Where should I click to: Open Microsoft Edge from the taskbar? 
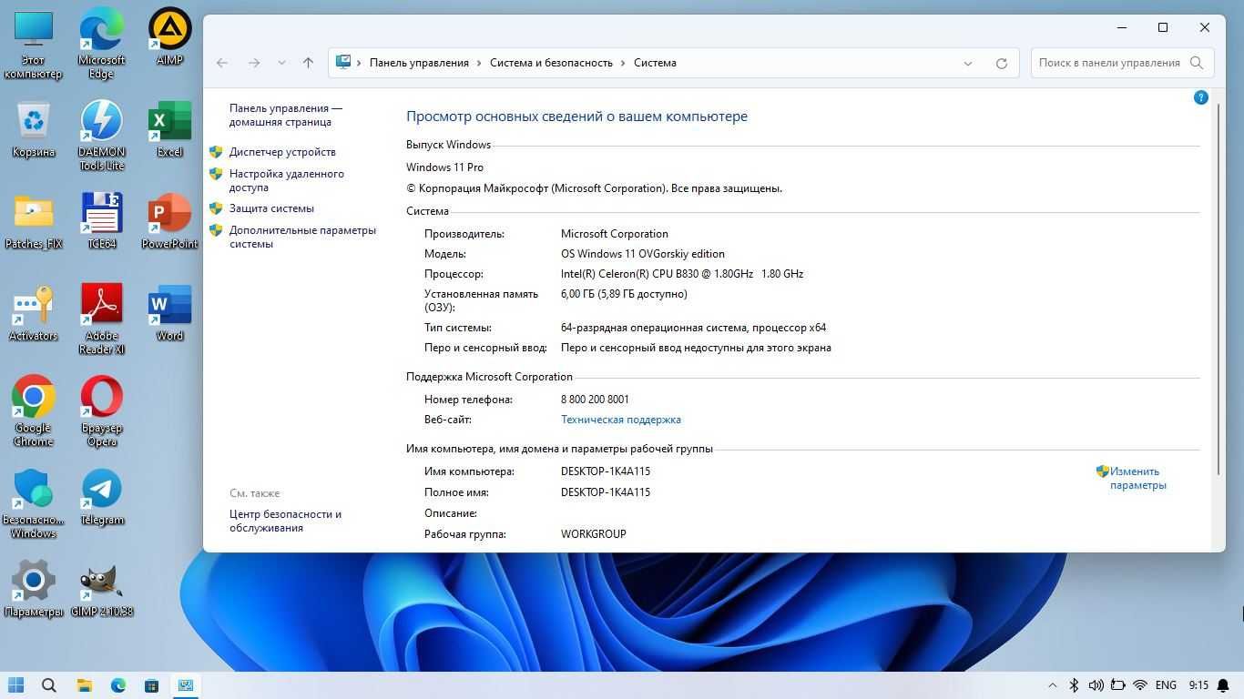(118, 685)
